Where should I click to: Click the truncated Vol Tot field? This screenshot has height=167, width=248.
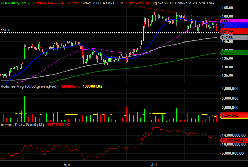(209, 3)
